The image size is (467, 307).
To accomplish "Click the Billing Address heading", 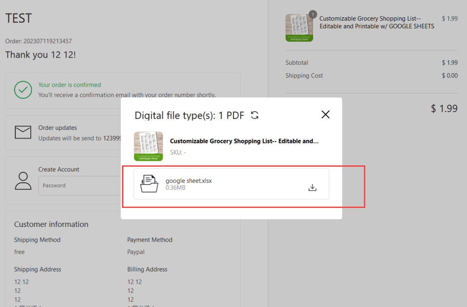I will point(147,269).
